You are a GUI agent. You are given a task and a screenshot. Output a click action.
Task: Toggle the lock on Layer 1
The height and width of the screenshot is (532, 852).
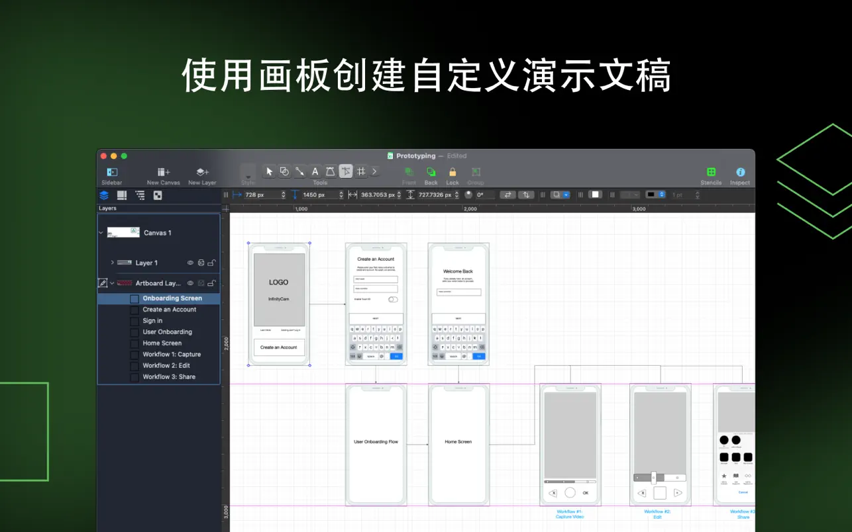(211, 263)
